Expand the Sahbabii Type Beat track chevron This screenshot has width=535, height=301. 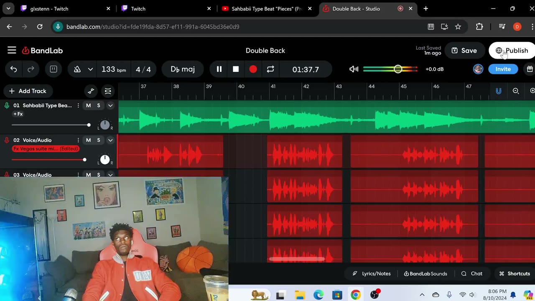110,106
